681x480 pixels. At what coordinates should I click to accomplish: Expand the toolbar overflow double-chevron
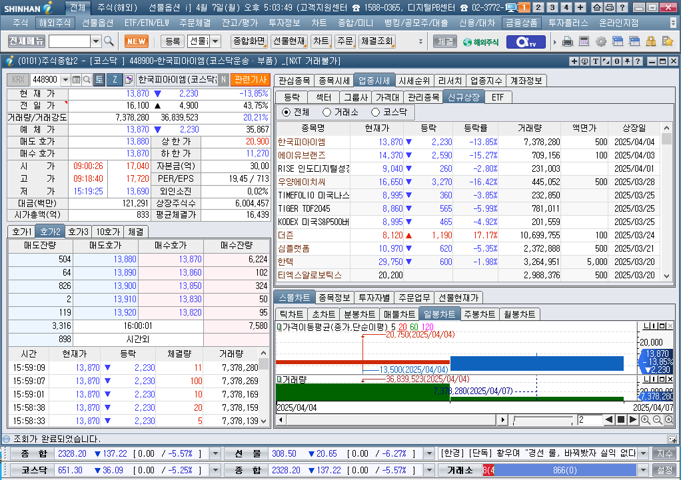(420, 42)
